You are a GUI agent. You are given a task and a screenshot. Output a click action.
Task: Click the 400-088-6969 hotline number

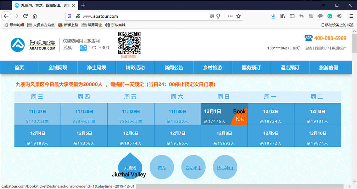coord(330,38)
